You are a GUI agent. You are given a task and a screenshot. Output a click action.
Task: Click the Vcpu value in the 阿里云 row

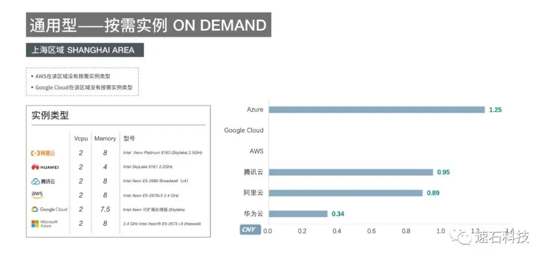(x=81, y=153)
